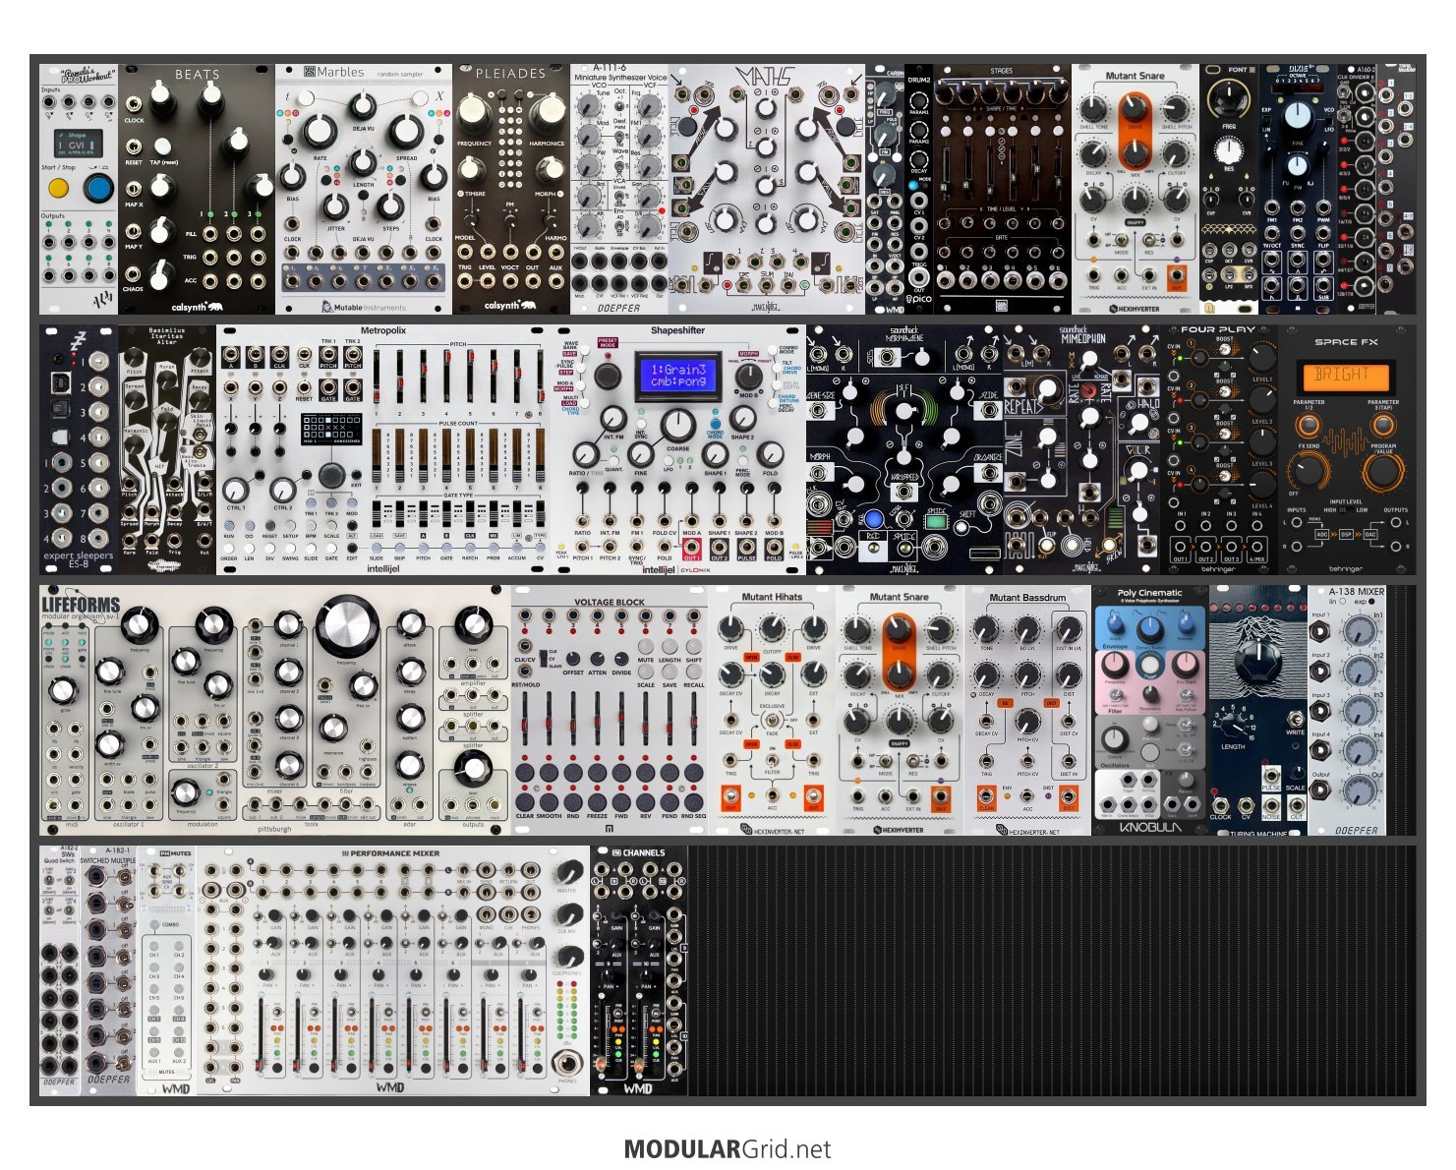Click the Marbles SPREAD knob

(406, 132)
